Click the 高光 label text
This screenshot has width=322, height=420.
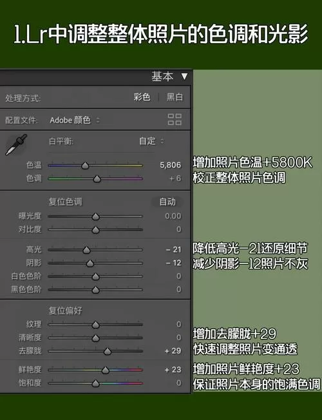tap(33, 250)
